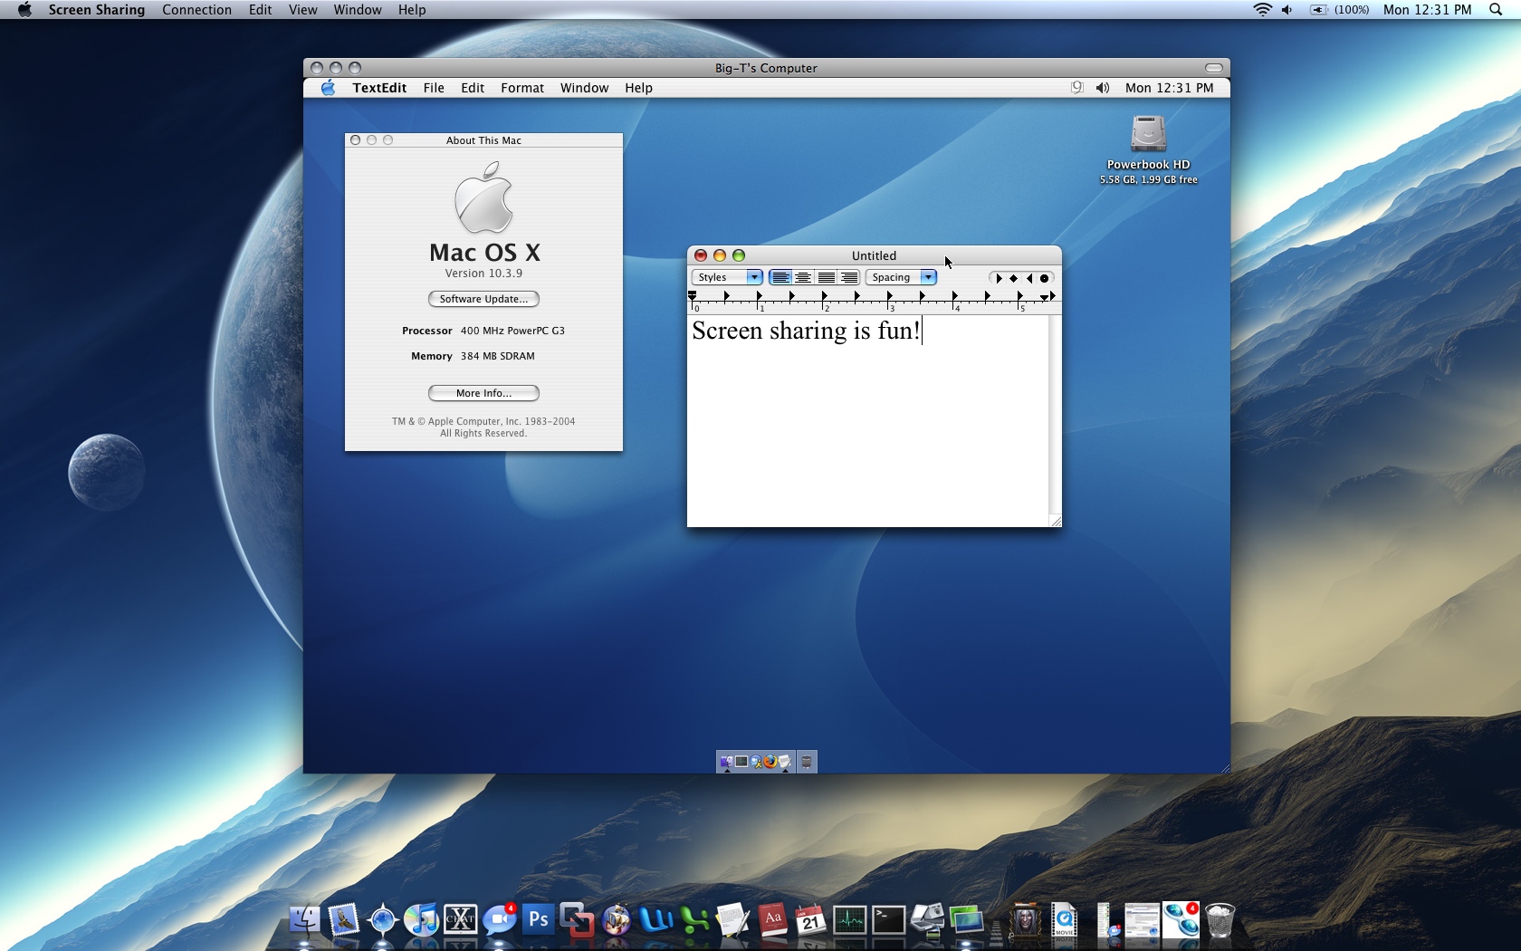Open the Styles dropdown in TextEdit
Viewport: 1521px width, 951px height.
click(727, 278)
